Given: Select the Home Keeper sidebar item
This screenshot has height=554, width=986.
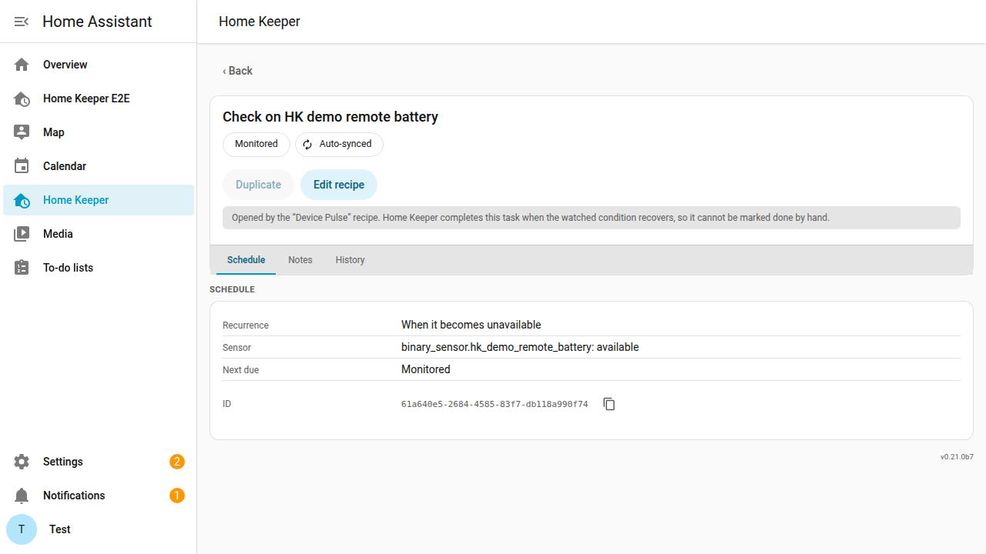Looking at the screenshot, I should 99,200.
